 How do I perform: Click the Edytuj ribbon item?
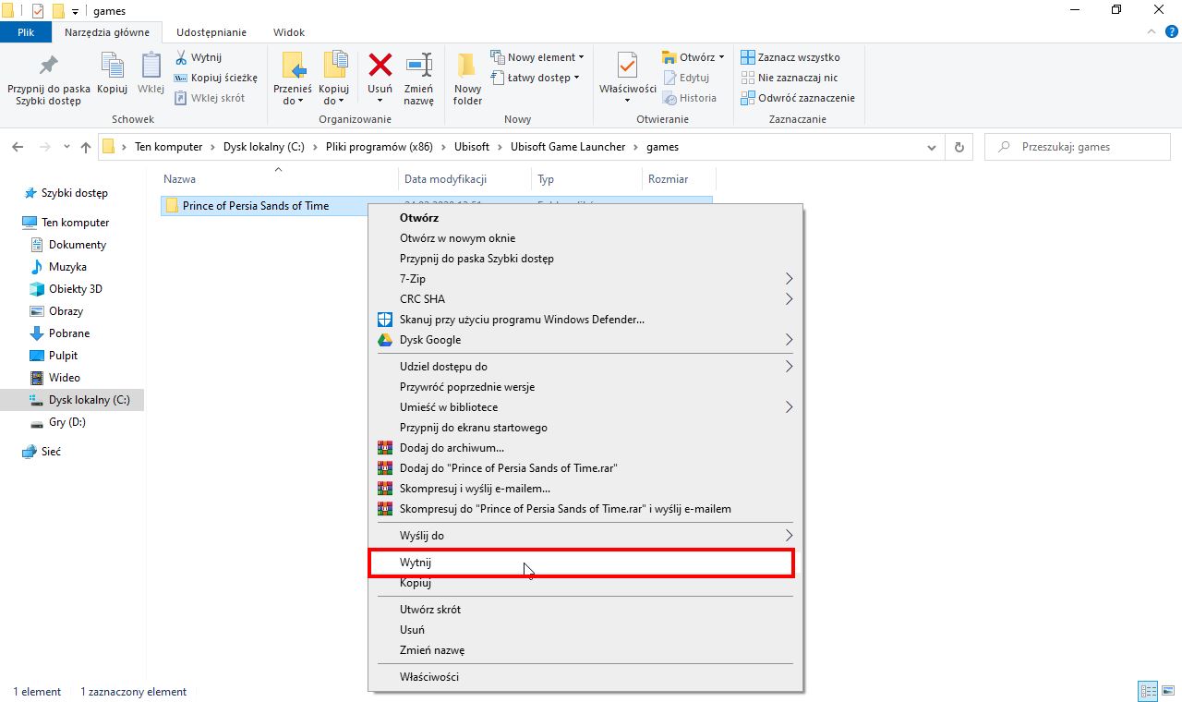tap(685, 78)
